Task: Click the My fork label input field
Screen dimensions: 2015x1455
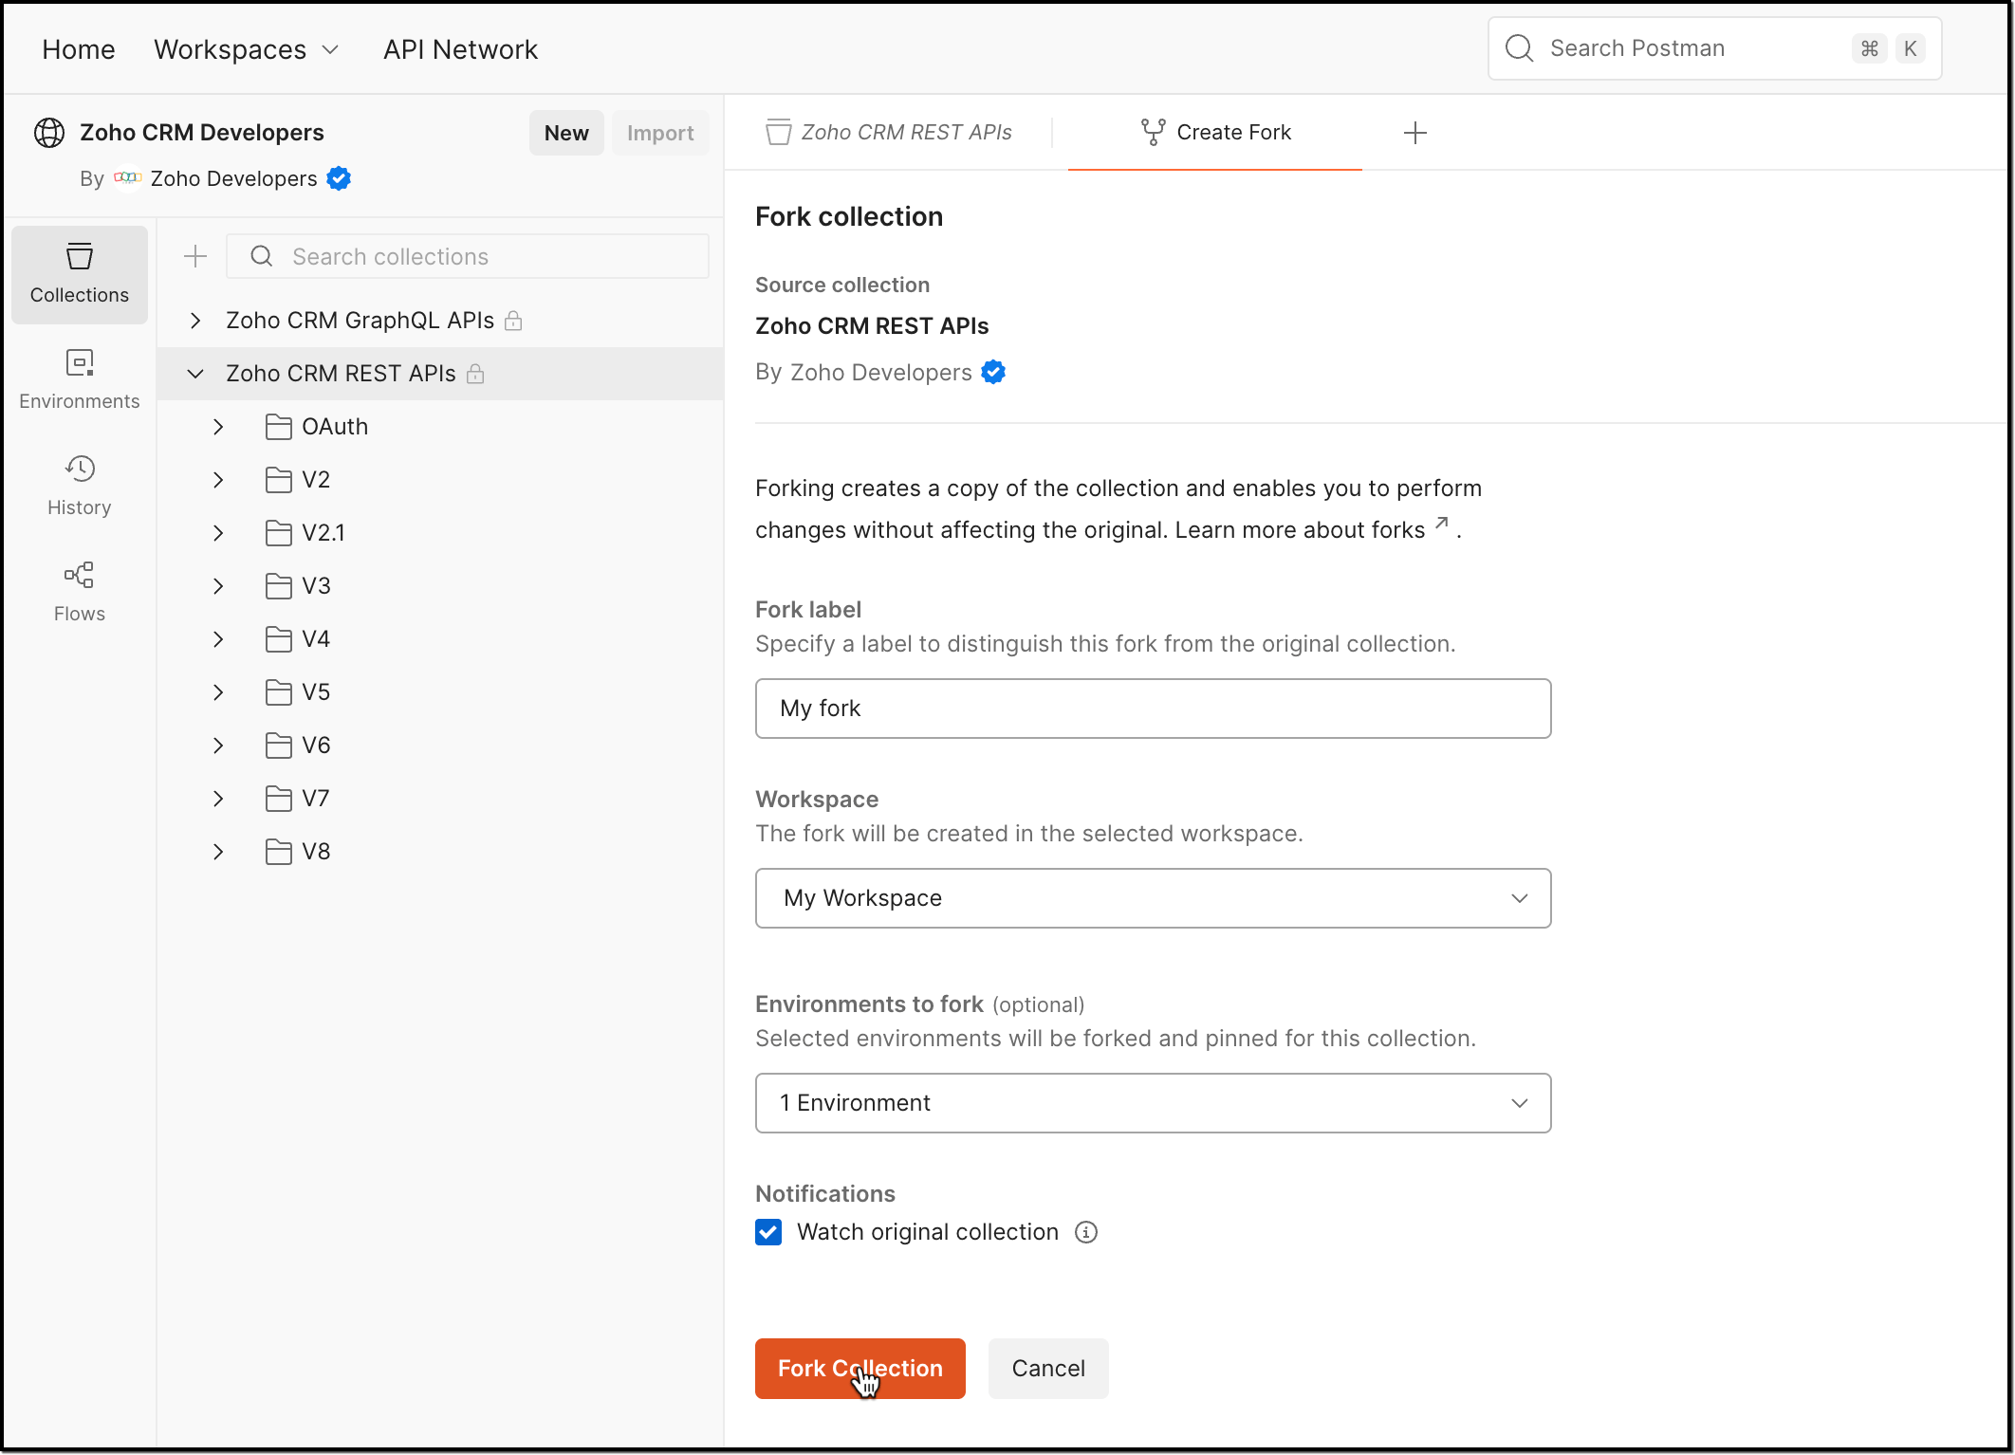Action: click(x=1152, y=708)
